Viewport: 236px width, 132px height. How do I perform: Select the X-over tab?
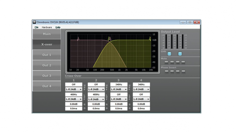click(x=47, y=45)
